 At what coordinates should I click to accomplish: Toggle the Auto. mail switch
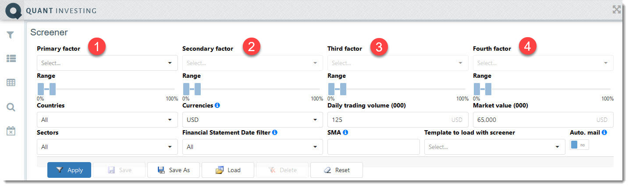pos(579,145)
